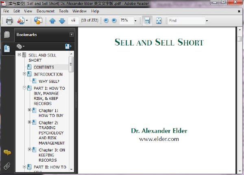Select PART I: HOW TO BUY bookmark
The image size is (244, 175).
click(x=49, y=96)
